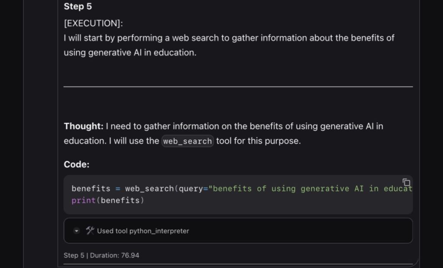The height and width of the screenshot is (268, 443).
Task: Click the benefits variable before the equals sign
Action: [91, 188]
